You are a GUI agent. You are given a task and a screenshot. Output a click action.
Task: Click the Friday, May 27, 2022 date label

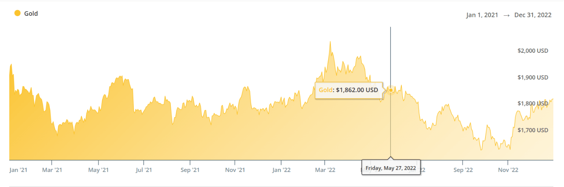390,168
